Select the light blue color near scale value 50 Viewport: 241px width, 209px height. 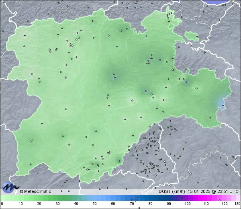[95, 198]
